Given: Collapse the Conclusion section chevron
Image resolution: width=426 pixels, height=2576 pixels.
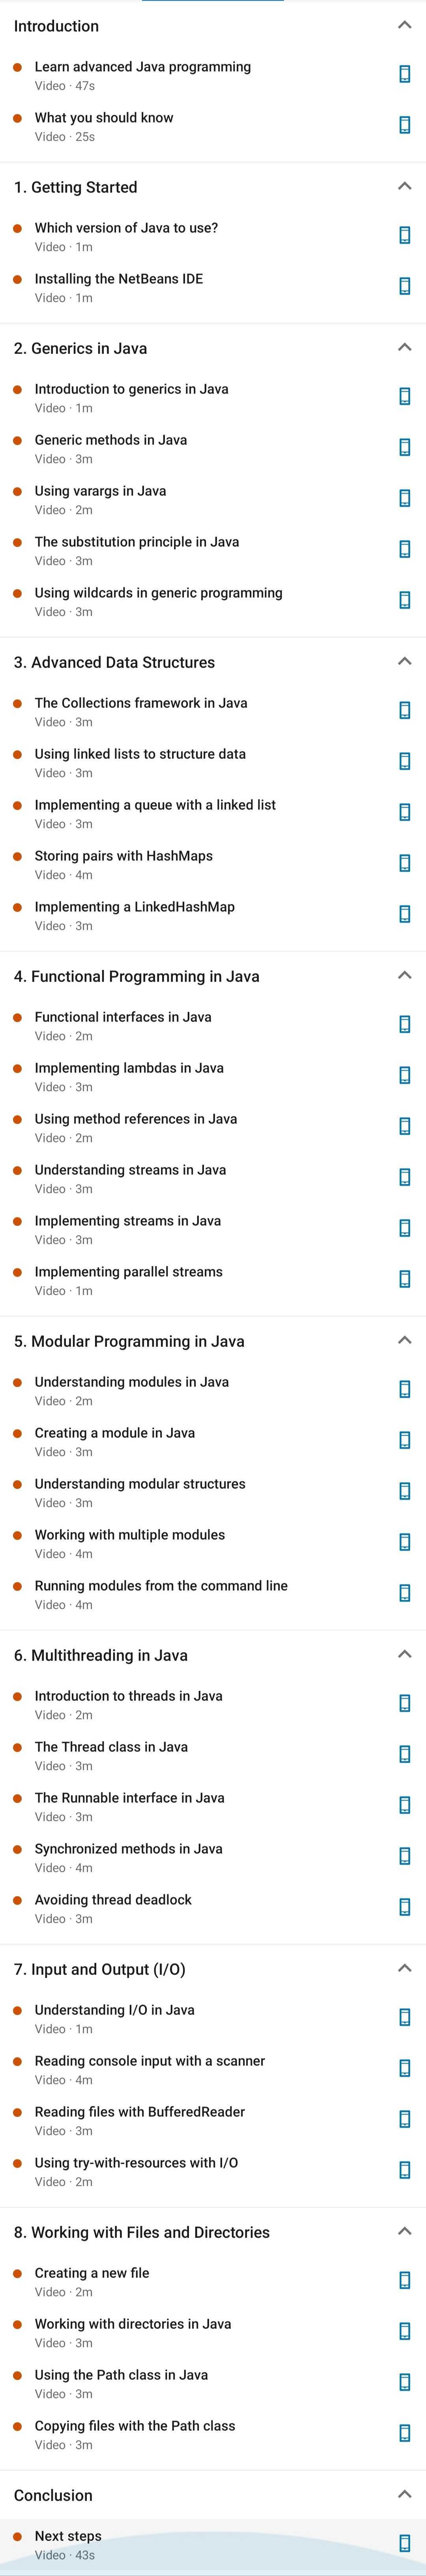Looking at the screenshot, I should point(404,2494).
